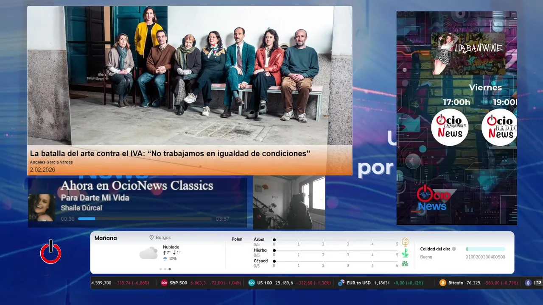Viewport: 543px width, 305px height.
Task: Click the +0,00 (+0,12%) change value
Action: coord(408,283)
